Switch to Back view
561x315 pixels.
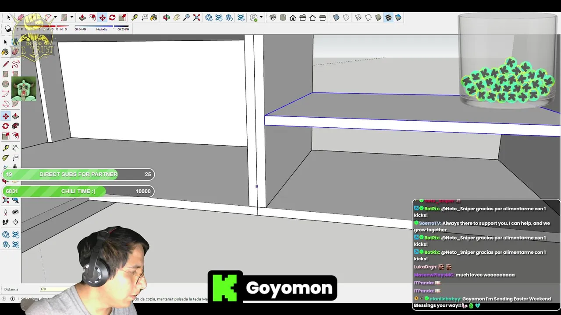(x=312, y=17)
